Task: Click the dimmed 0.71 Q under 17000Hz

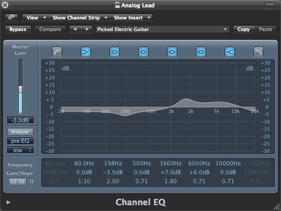Action: [256, 181]
